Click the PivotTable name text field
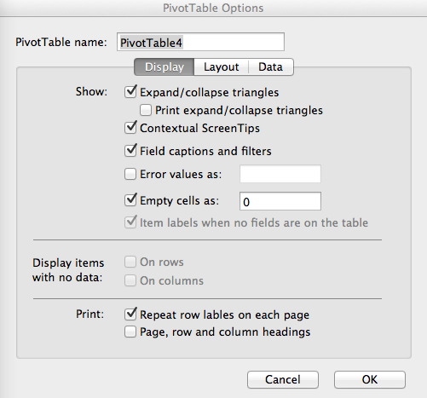 click(x=200, y=42)
